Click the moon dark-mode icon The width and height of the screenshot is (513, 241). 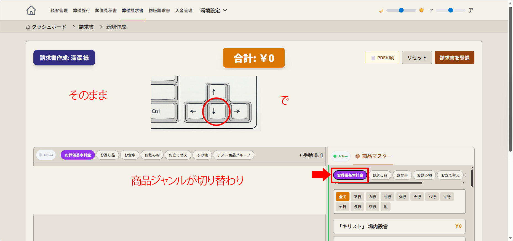[381, 10]
